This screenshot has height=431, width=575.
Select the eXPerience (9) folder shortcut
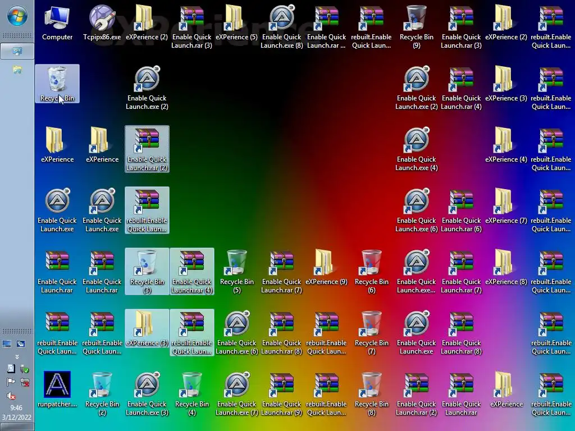(x=326, y=268)
